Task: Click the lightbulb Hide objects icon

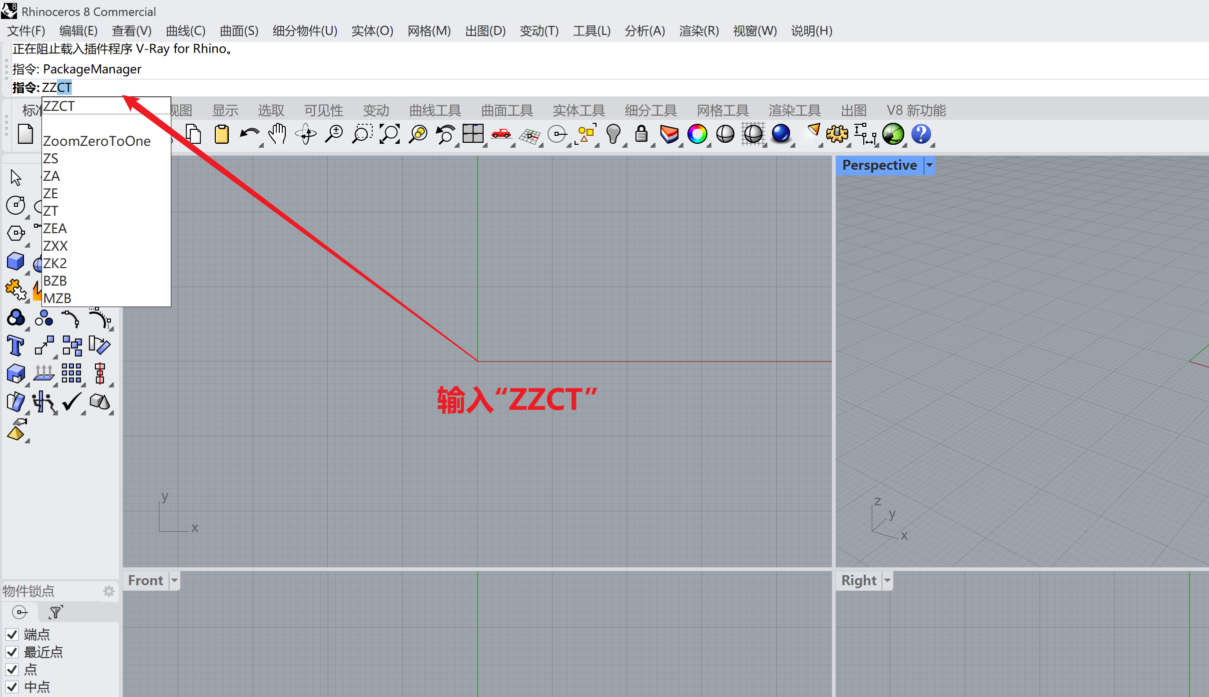Action: point(613,134)
